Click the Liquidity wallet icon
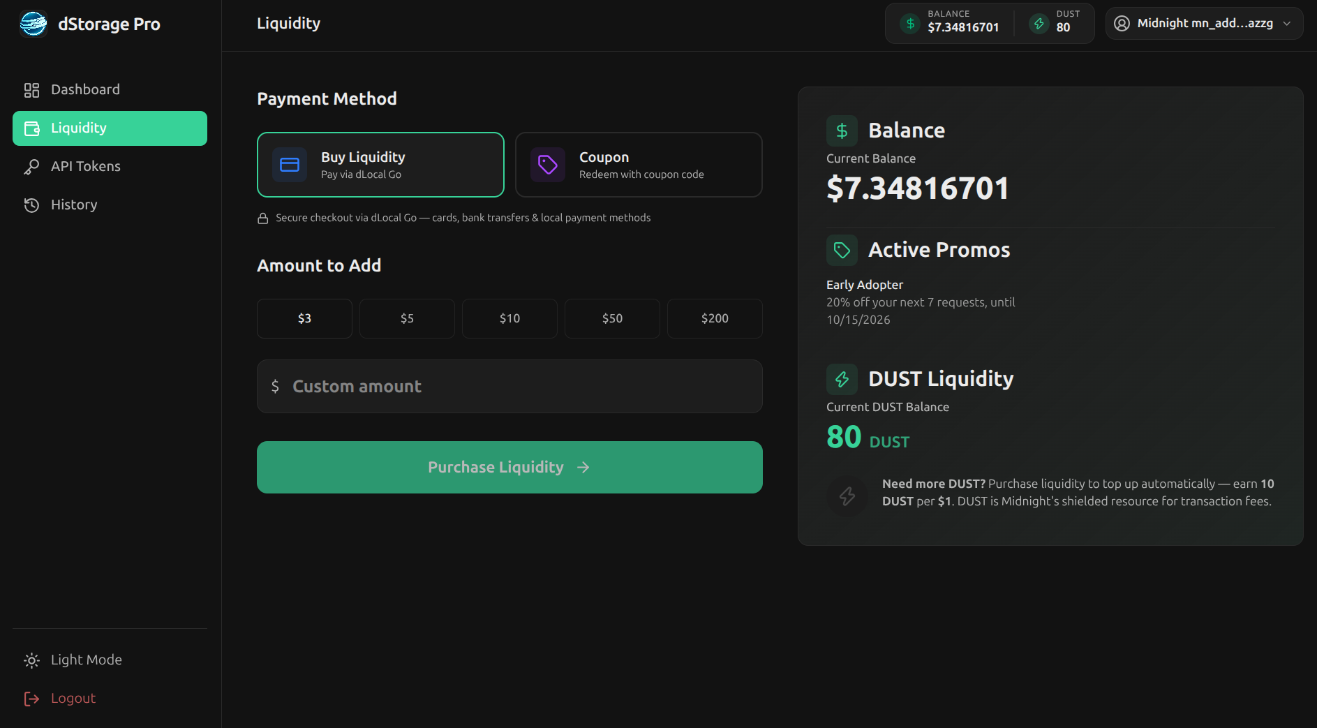This screenshot has height=728, width=1317. [x=31, y=128]
